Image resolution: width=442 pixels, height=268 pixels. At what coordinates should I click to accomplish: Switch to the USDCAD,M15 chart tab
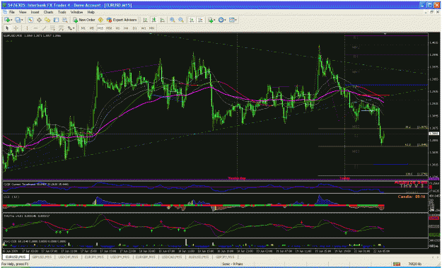[x=171, y=257]
